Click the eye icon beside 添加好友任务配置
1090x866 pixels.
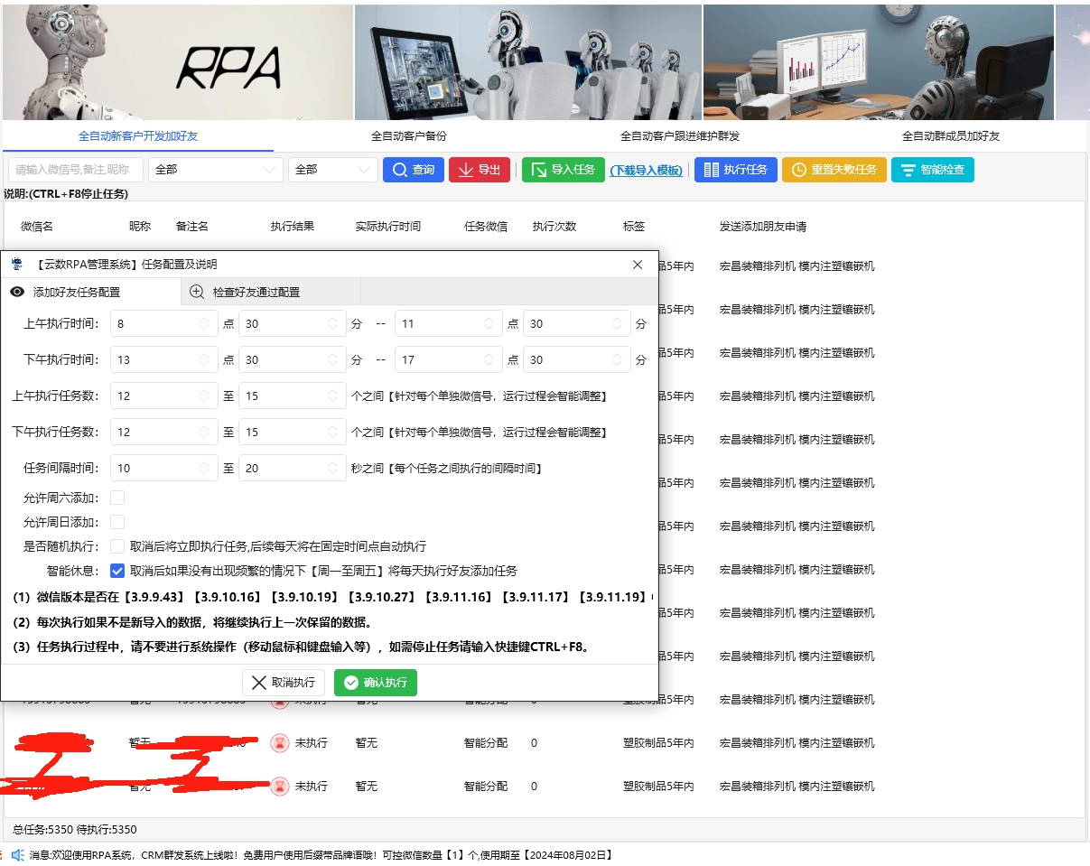(x=16, y=292)
